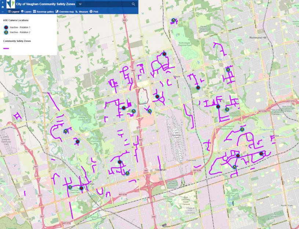
Task: Click the Print button
Action: pyautogui.click(x=94, y=12)
